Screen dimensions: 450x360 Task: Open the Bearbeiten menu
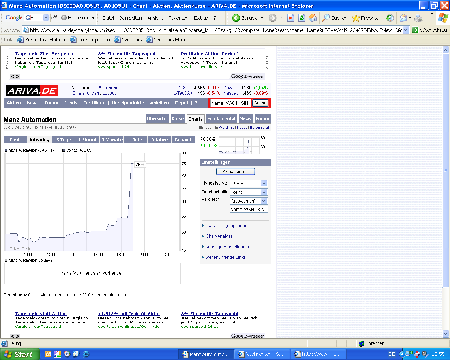[130, 18]
